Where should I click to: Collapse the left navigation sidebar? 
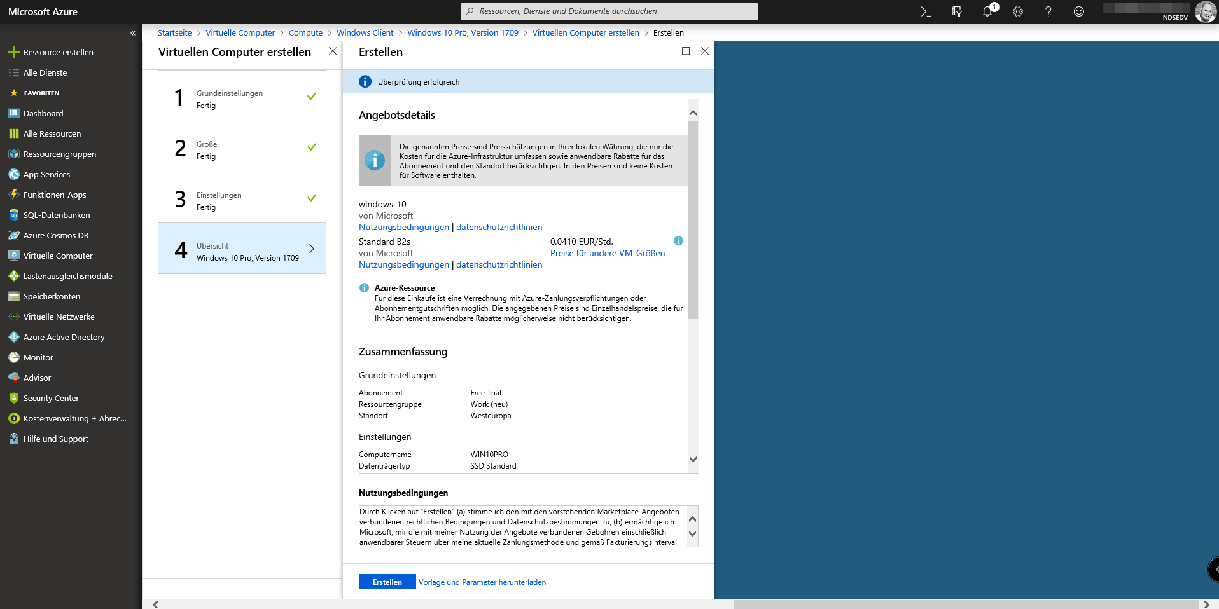tap(132, 33)
